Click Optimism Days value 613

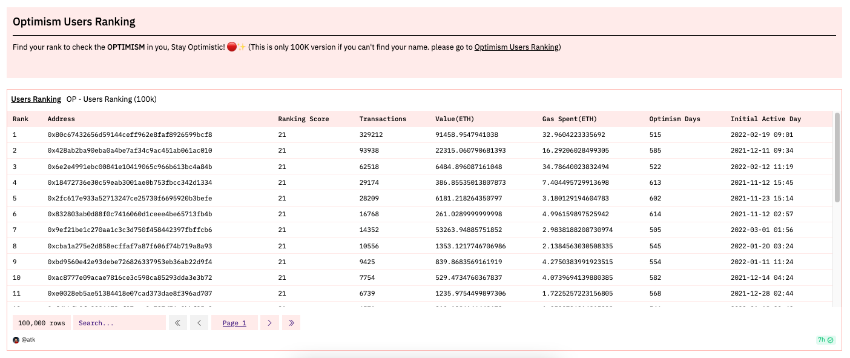coord(655,182)
